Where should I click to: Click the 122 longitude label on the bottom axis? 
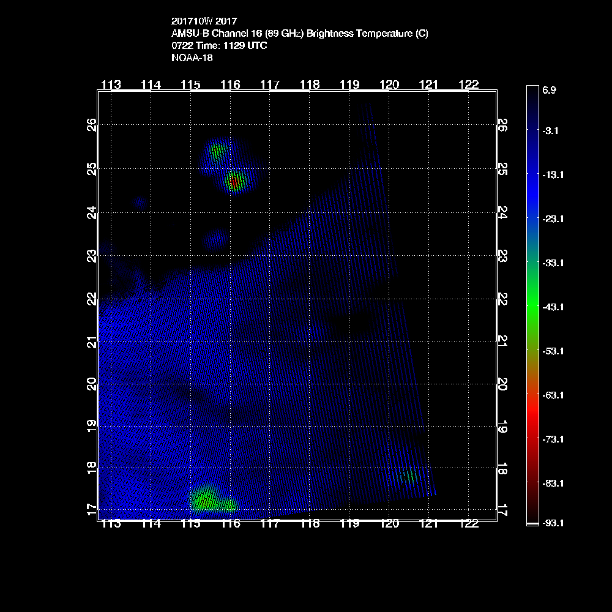click(468, 524)
